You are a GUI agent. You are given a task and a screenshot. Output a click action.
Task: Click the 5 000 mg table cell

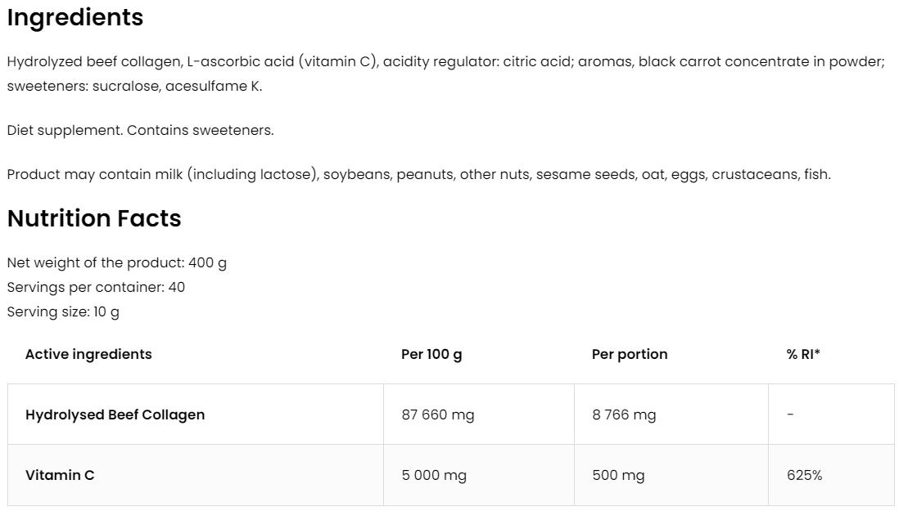(434, 475)
